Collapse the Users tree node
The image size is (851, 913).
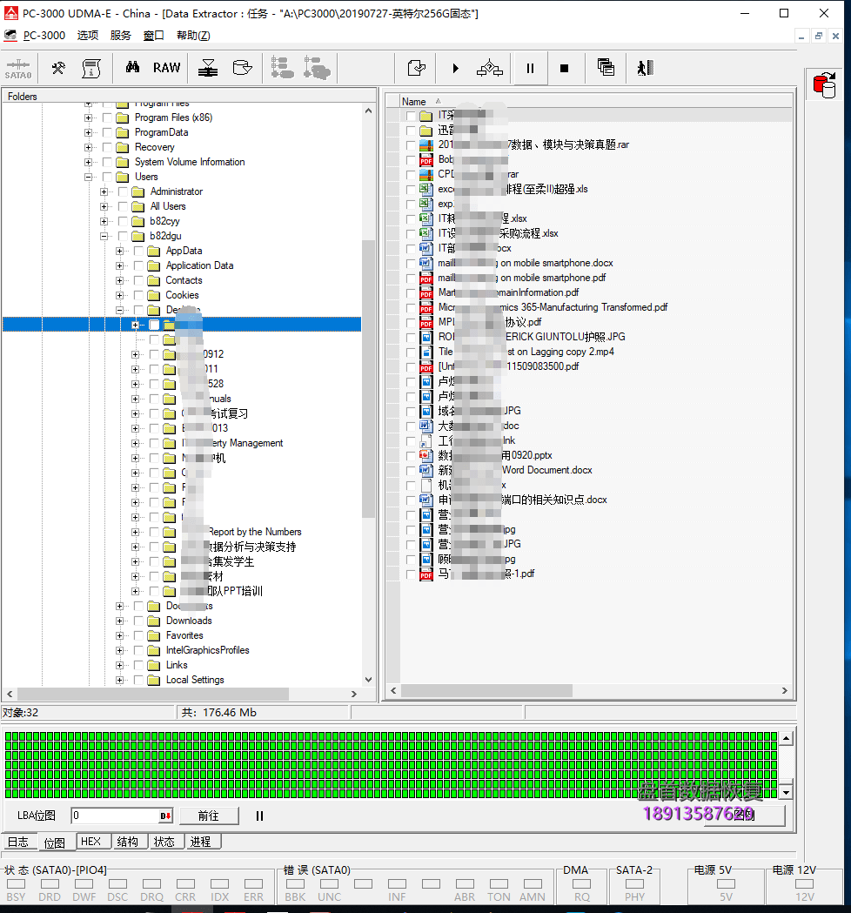[89, 177]
